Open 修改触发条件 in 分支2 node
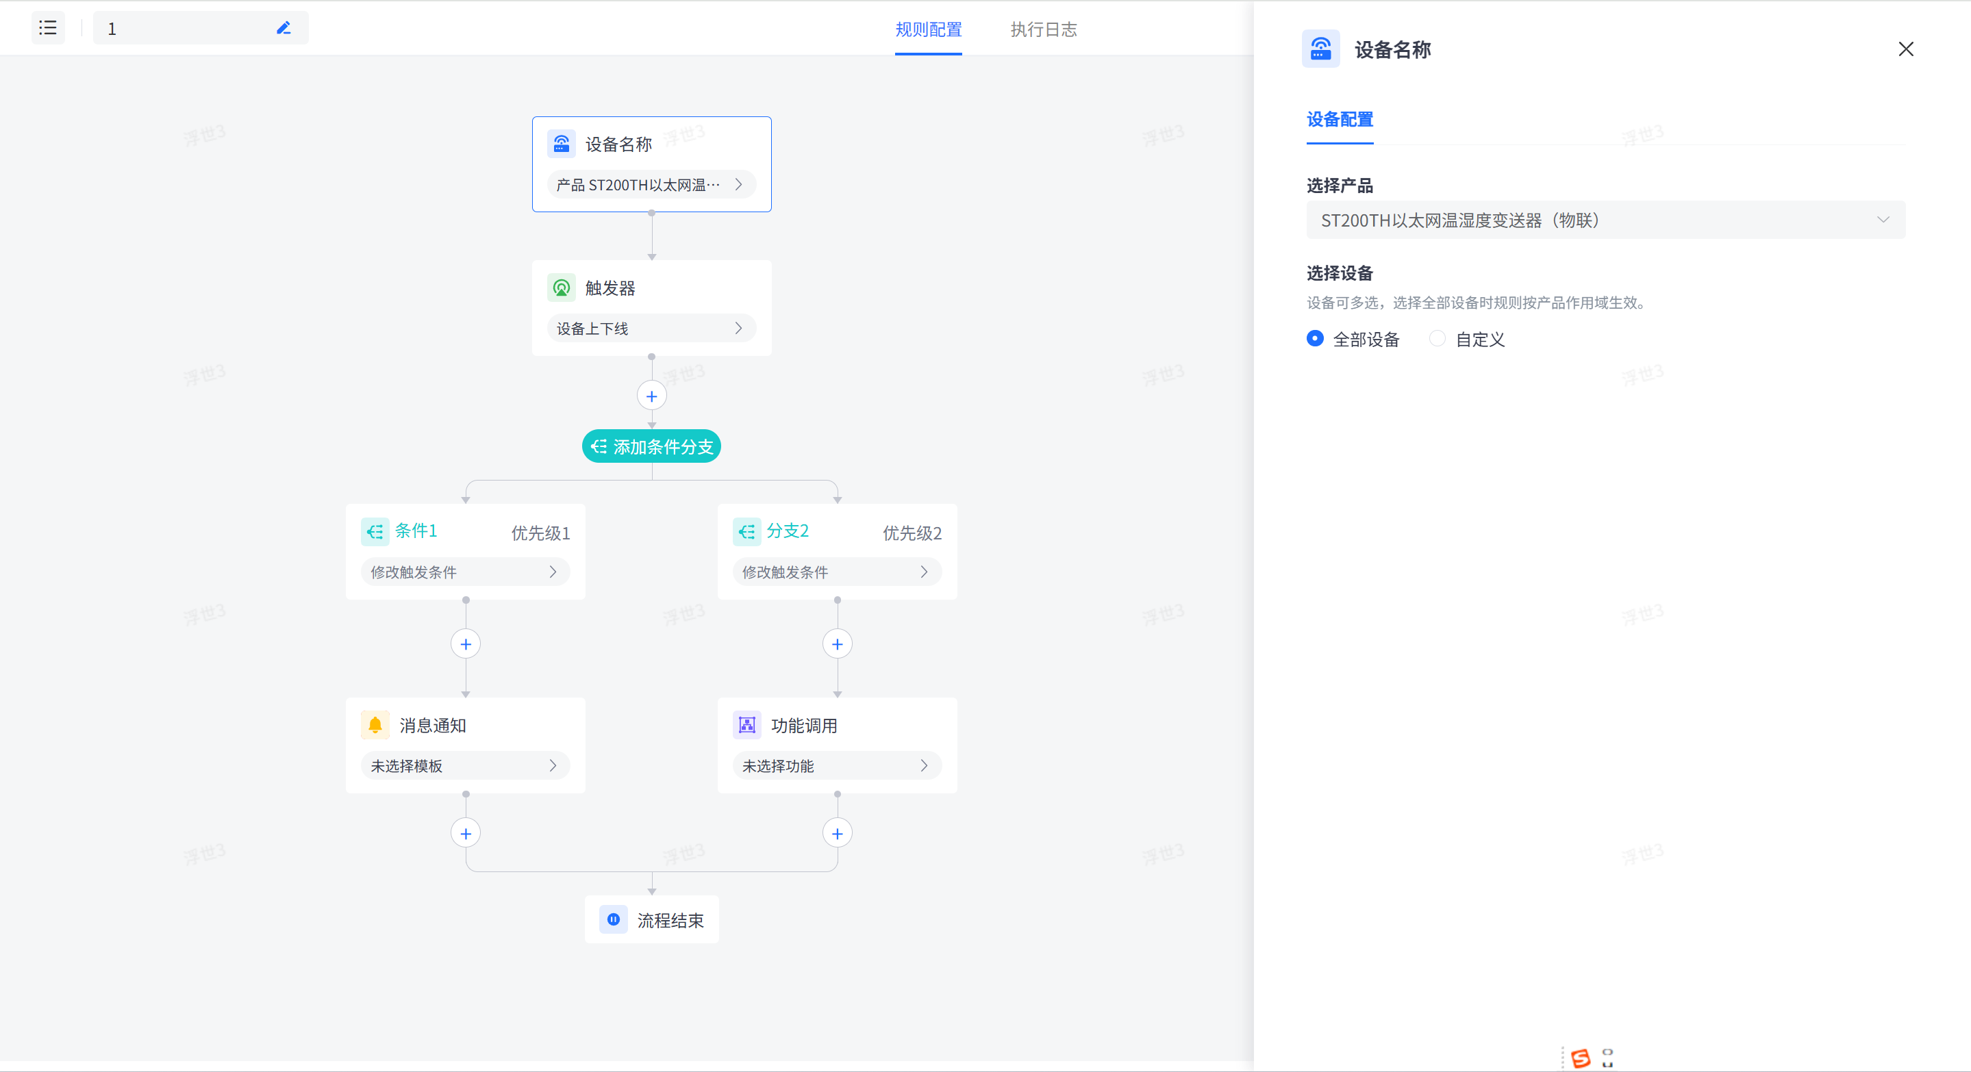Image resolution: width=1971 pixels, height=1072 pixels. click(x=837, y=572)
